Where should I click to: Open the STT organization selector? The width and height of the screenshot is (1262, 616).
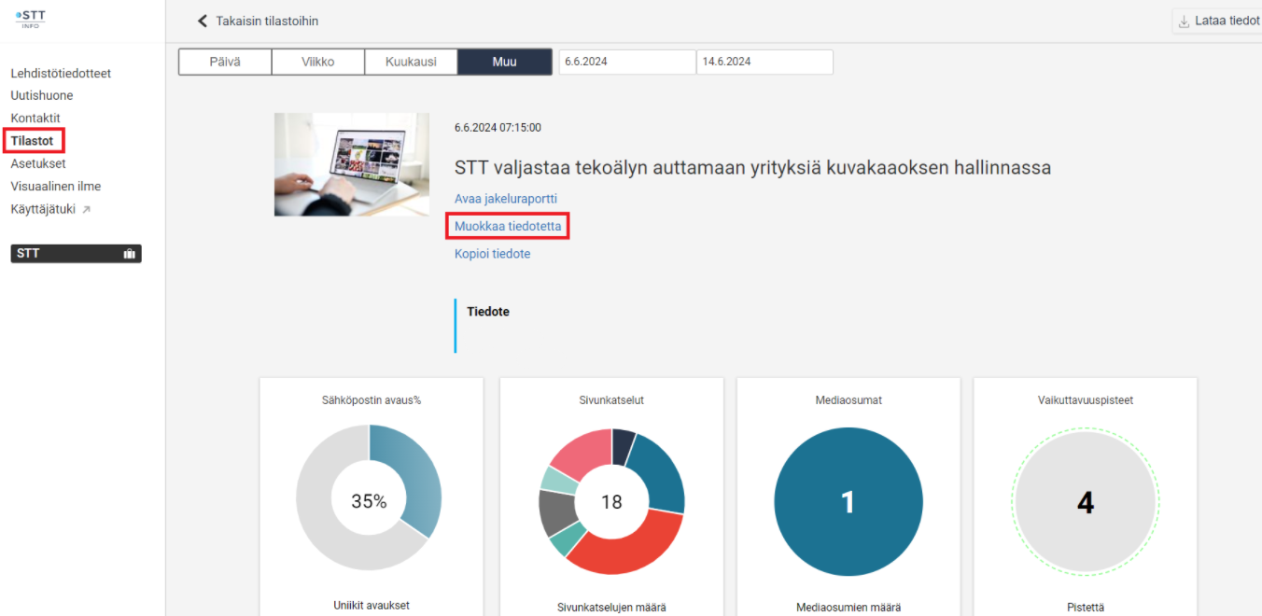click(x=76, y=254)
